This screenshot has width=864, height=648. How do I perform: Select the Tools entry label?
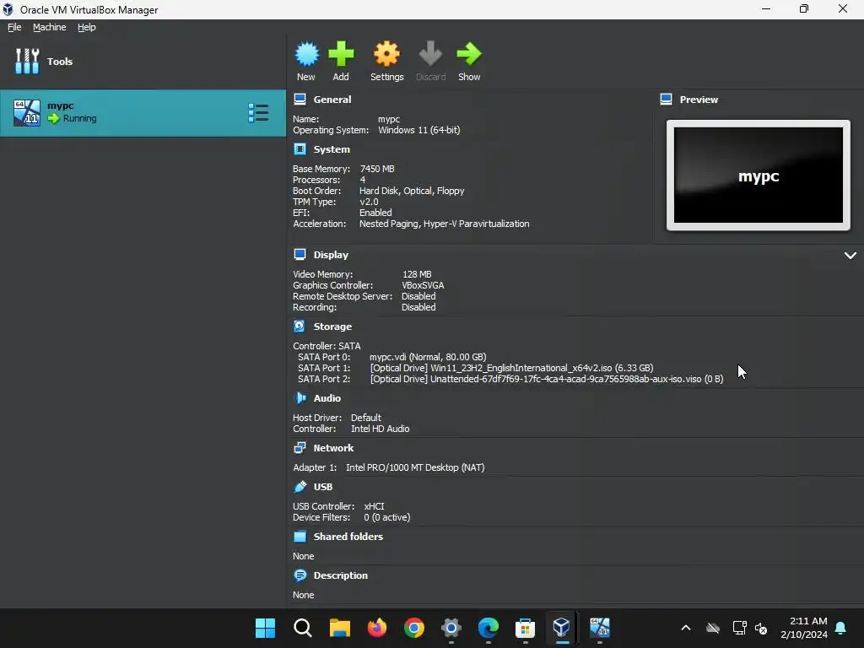point(60,61)
